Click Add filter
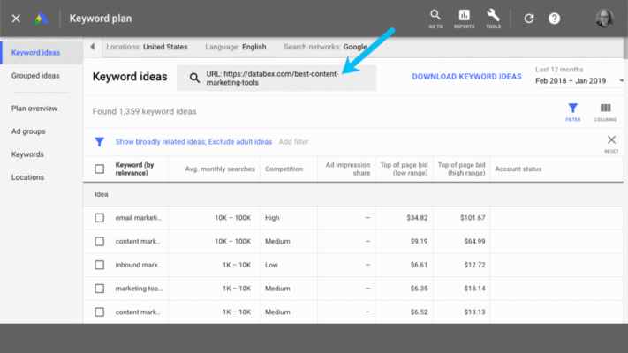Image resolution: width=628 pixels, height=353 pixels. [x=293, y=142]
